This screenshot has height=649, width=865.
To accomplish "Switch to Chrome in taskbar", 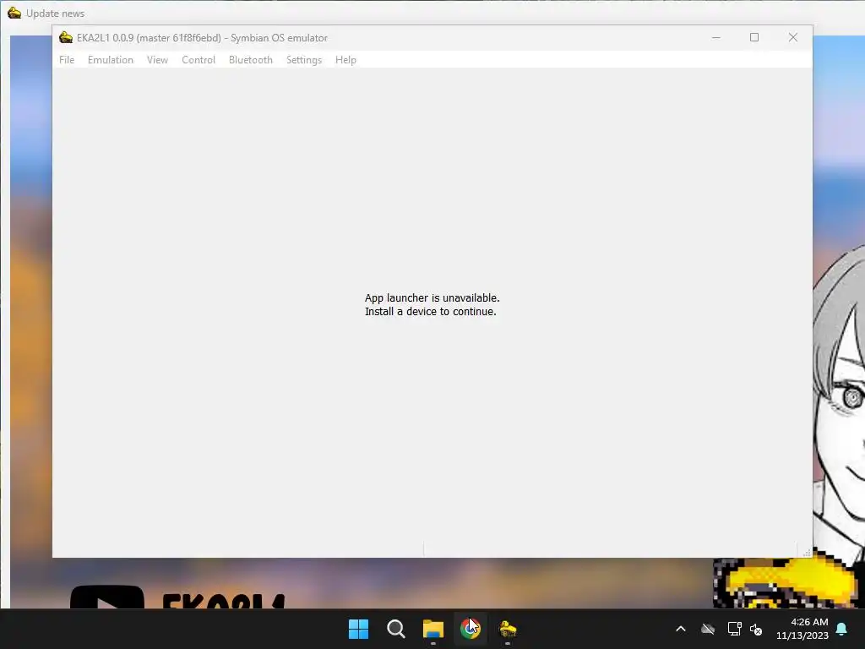I will [x=470, y=629].
